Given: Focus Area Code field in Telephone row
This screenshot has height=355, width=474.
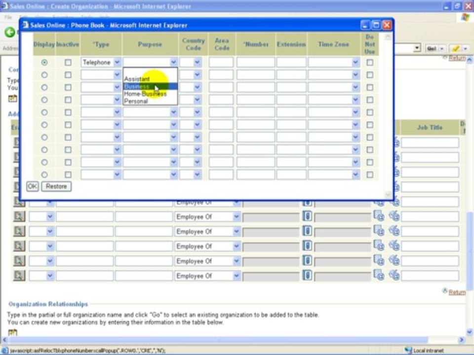Looking at the screenshot, I should 221,63.
